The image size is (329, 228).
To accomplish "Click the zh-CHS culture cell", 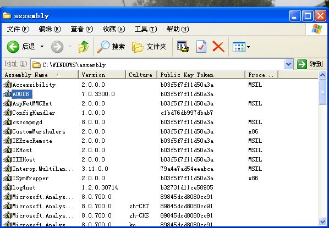I will (139, 215).
